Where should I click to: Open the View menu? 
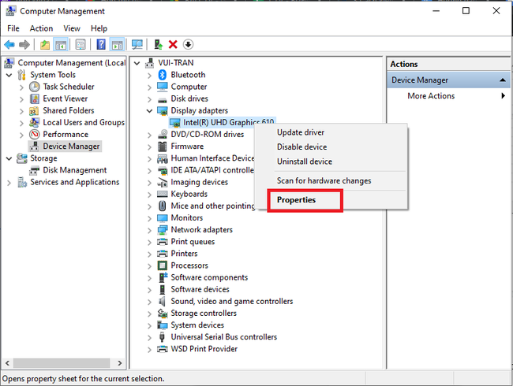click(x=72, y=28)
